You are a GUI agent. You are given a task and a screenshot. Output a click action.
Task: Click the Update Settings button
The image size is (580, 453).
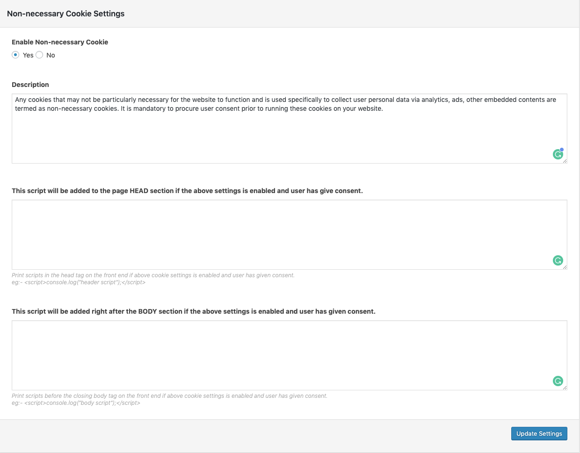click(x=539, y=434)
